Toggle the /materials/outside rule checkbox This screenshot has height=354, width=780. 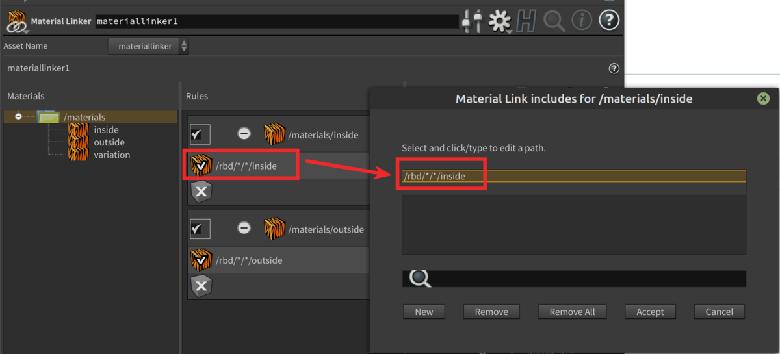click(x=200, y=229)
